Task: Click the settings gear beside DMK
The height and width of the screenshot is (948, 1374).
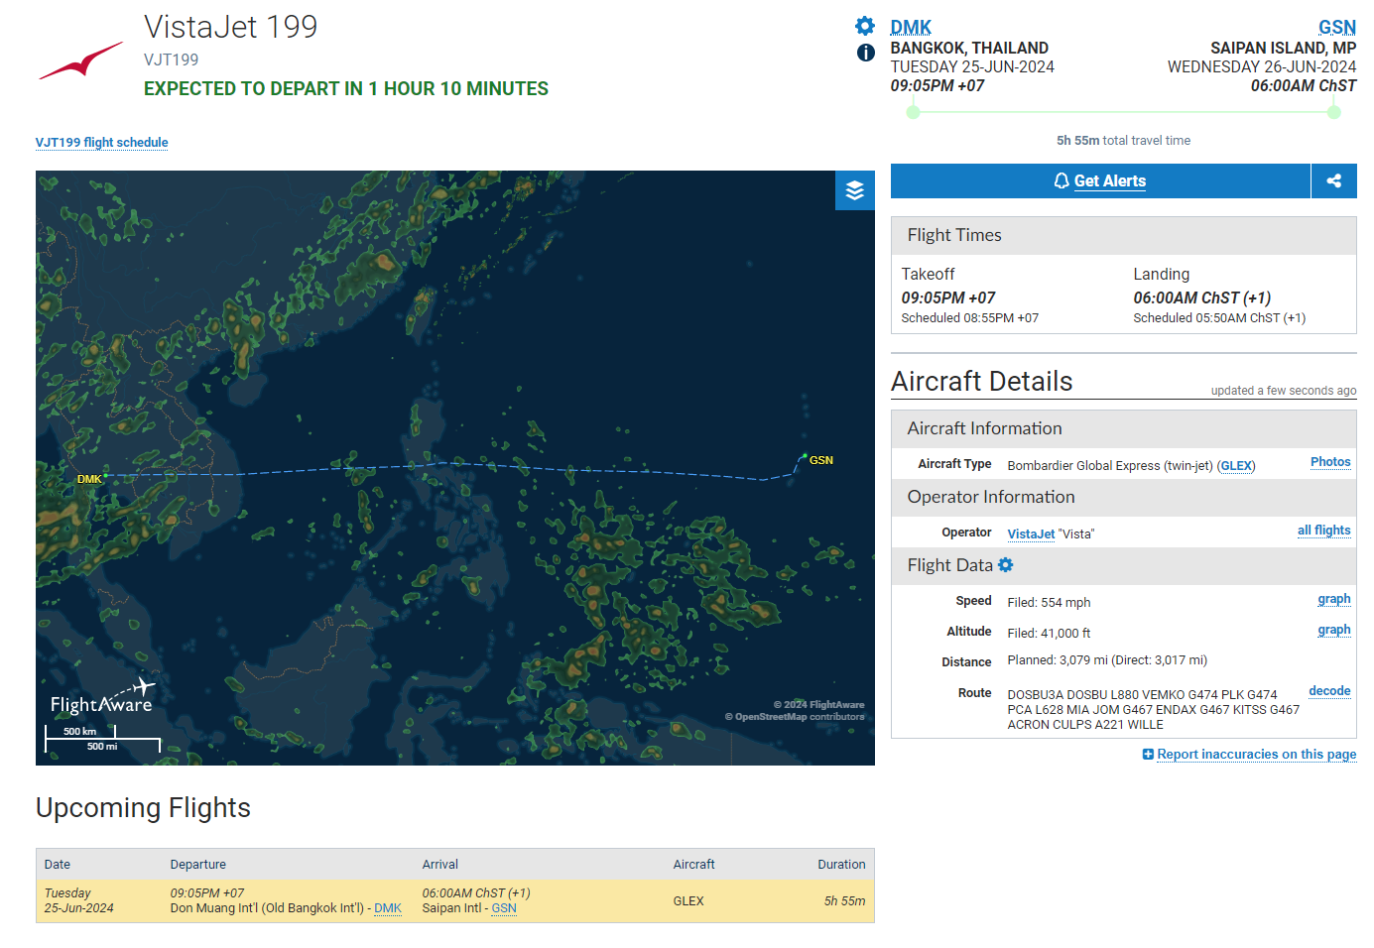Action: point(865,26)
